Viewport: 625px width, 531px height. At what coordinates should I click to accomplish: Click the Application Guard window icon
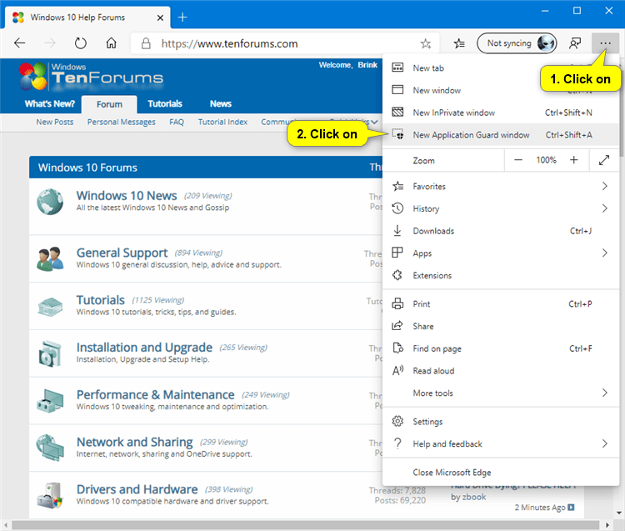point(397,134)
